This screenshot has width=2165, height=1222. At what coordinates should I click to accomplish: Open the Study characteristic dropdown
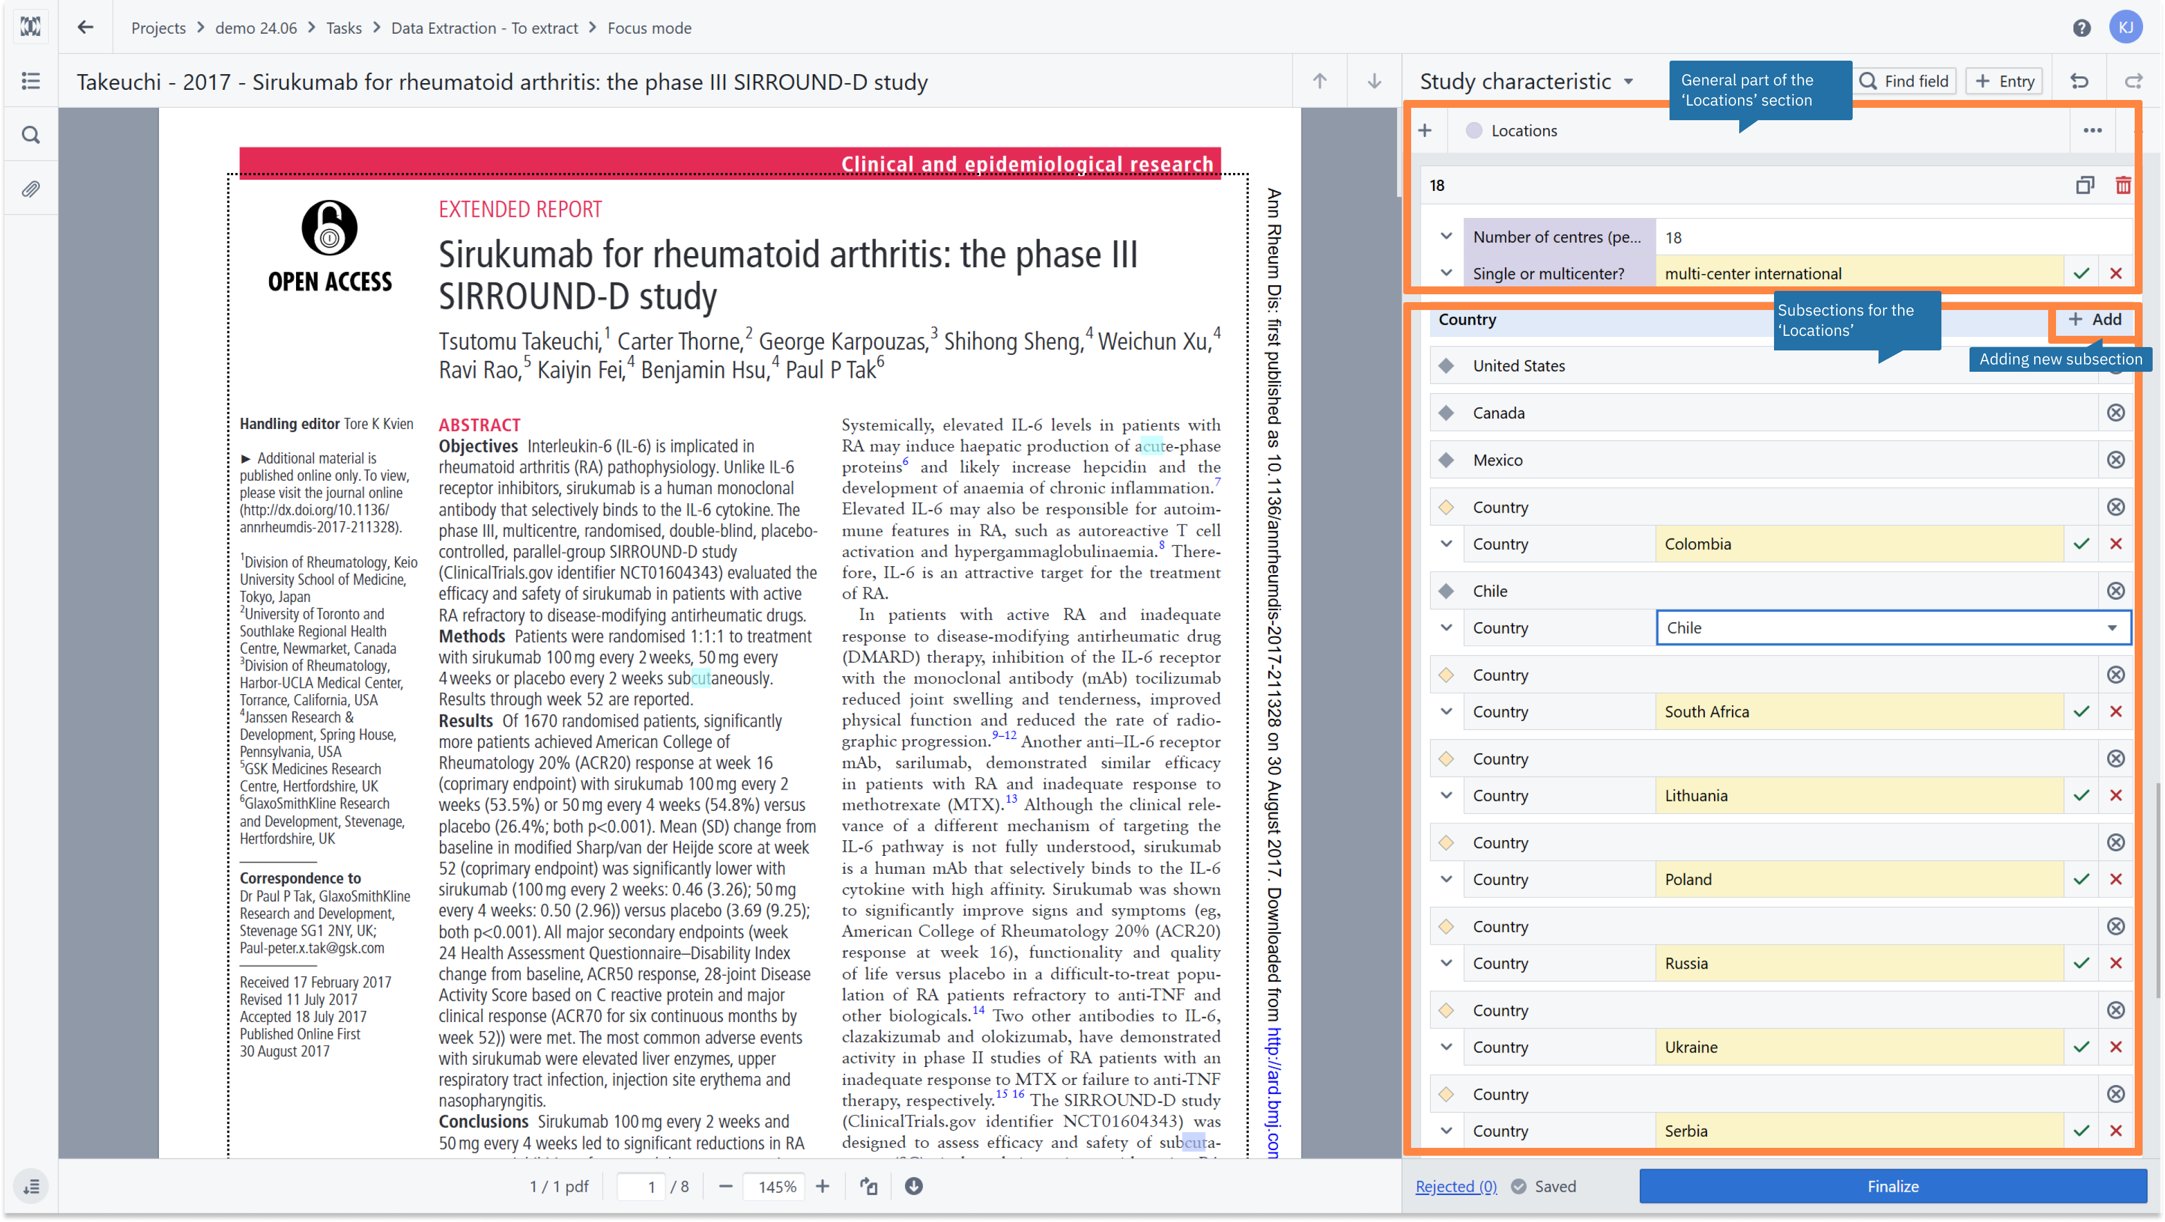point(1526,81)
